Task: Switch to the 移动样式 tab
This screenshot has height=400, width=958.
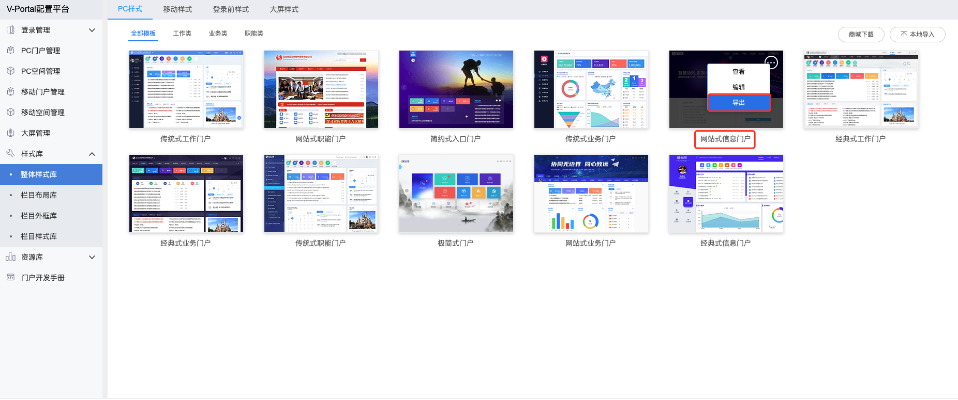Action: 177,9
